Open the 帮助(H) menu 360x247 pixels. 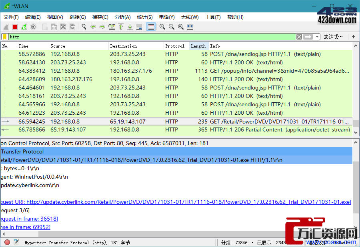[235, 17]
